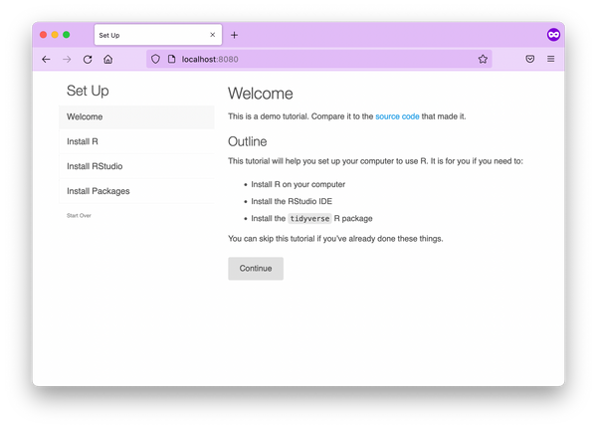This screenshot has width=597, height=429.
Task: Close the Set Up tab
Action: click(x=213, y=35)
